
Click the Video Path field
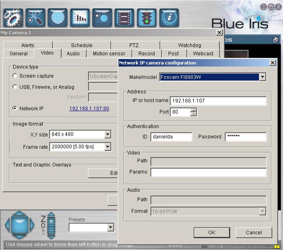[209, 162]
